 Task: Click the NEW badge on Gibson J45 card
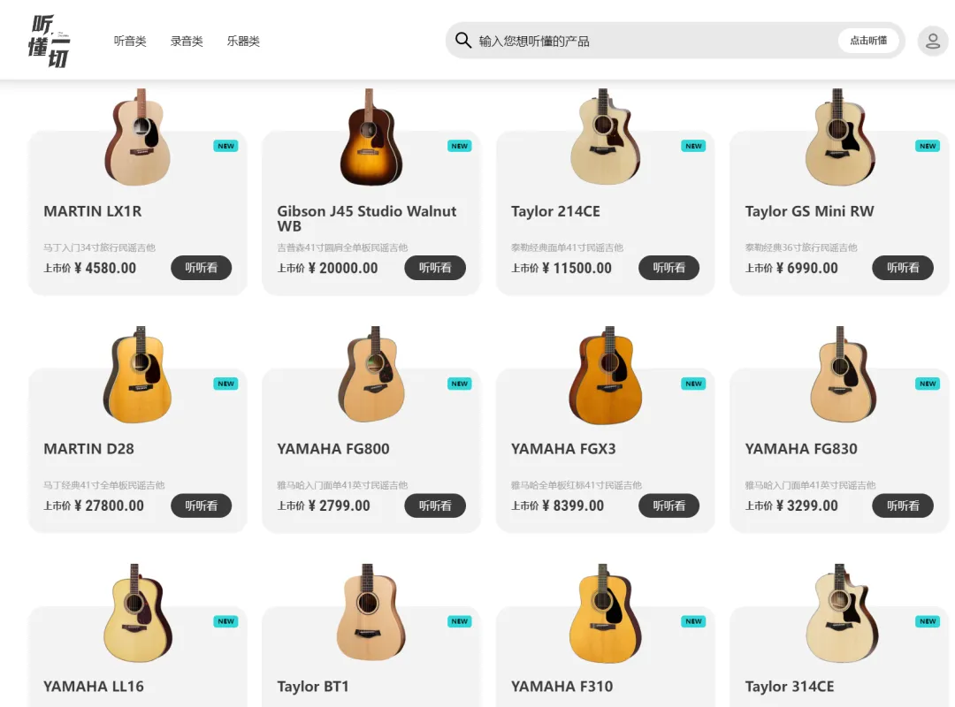coord(460,146)
